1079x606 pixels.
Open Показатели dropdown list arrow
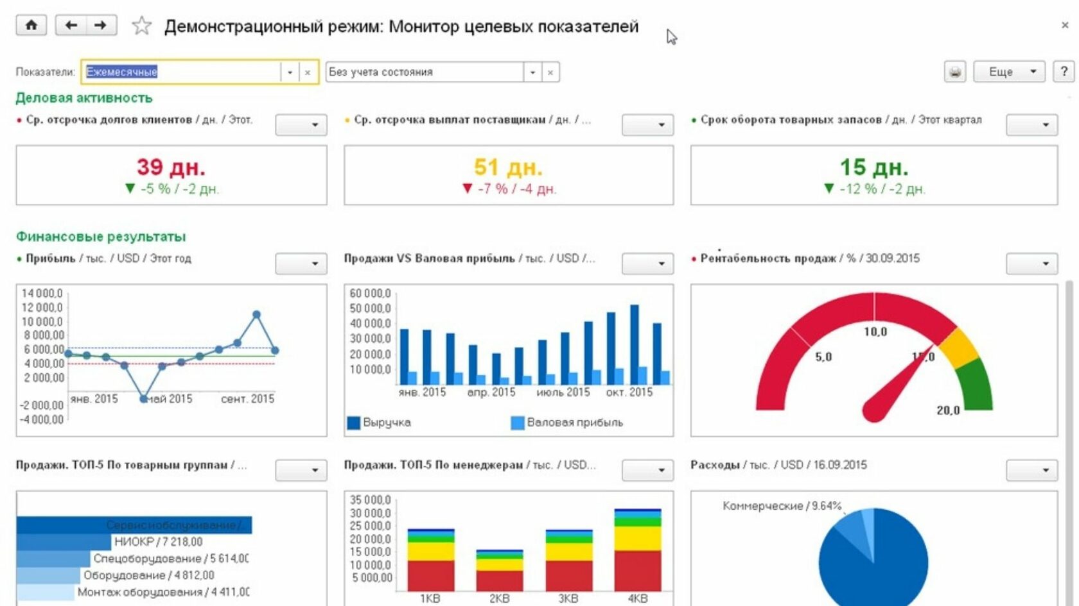(x=290, y=72)
